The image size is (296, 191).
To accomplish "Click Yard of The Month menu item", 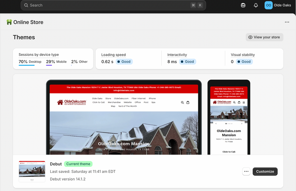I will (127, 106).
